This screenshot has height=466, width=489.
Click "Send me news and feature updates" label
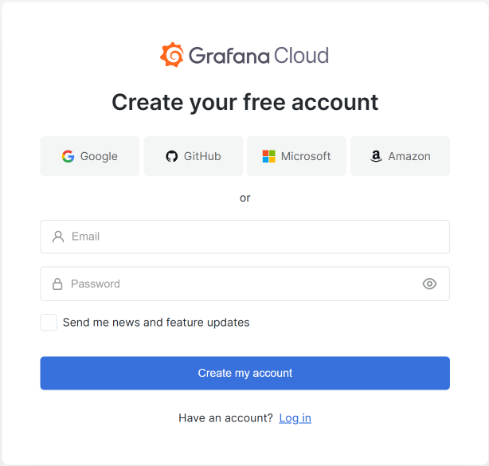point(156,323)
